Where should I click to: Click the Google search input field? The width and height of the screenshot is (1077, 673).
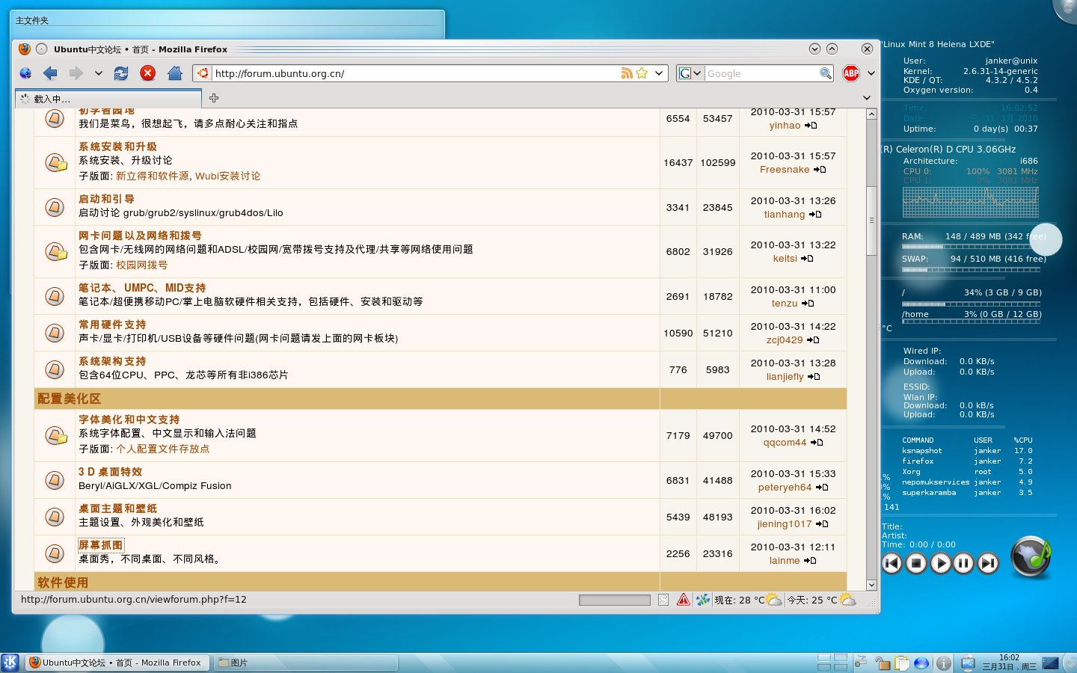[x=761, y=73]
